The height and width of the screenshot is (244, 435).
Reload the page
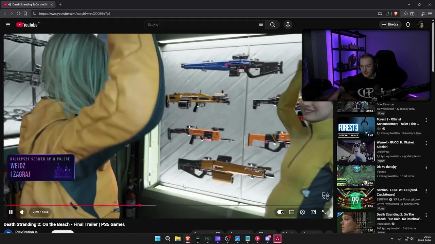pyautogui.click(x=18, y=14)
